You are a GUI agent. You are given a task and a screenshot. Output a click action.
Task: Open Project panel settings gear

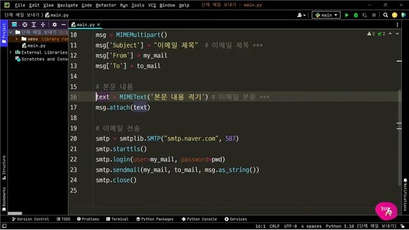click(x=54, y=24)
